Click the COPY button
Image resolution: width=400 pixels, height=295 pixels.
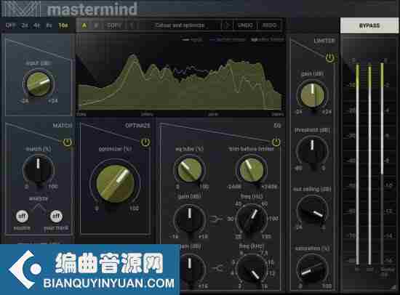pos(114,25)
